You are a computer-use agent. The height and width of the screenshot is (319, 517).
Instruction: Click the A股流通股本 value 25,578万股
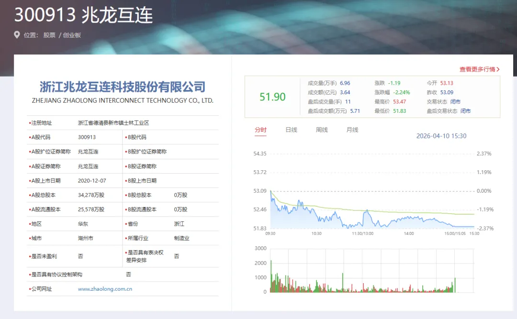91,209
